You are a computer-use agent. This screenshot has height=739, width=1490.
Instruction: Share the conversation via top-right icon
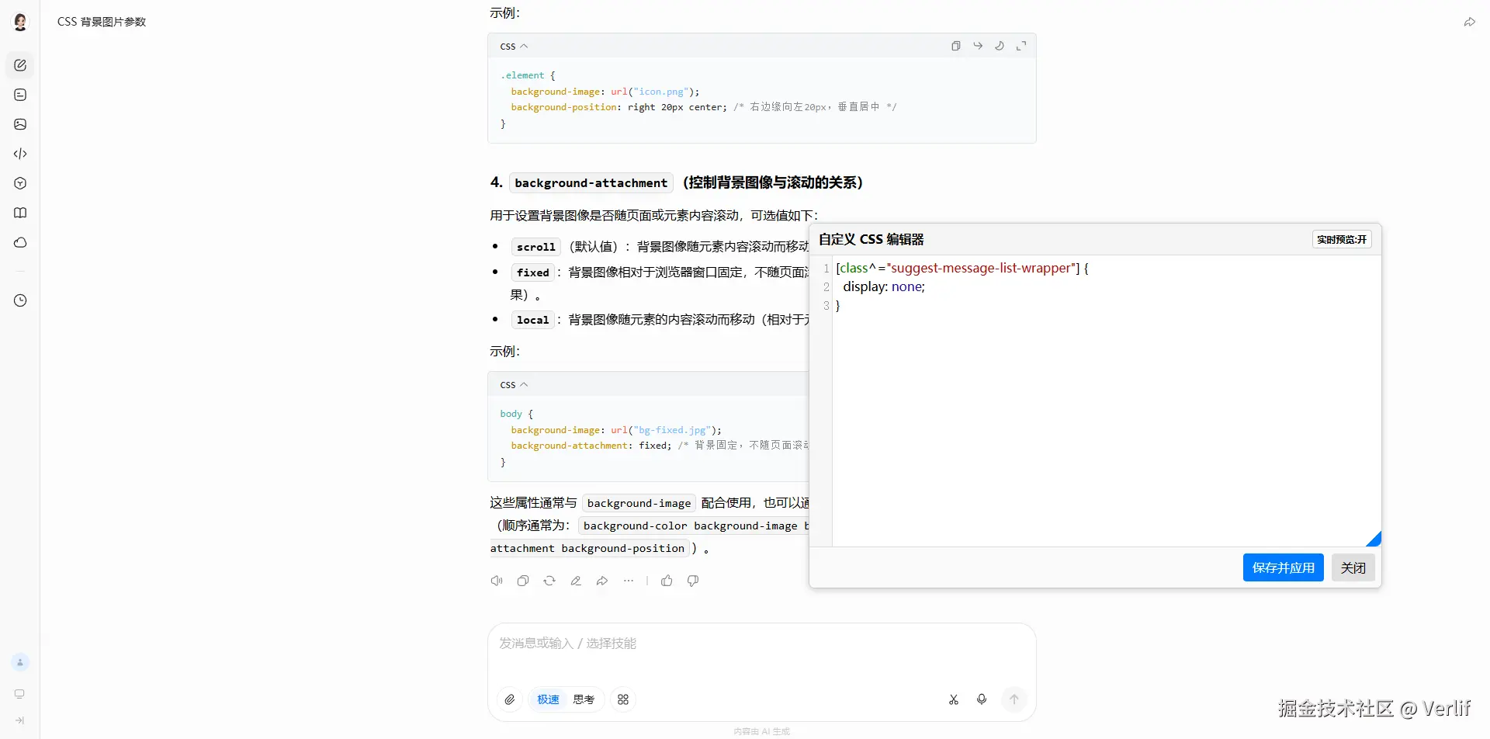1469,22
